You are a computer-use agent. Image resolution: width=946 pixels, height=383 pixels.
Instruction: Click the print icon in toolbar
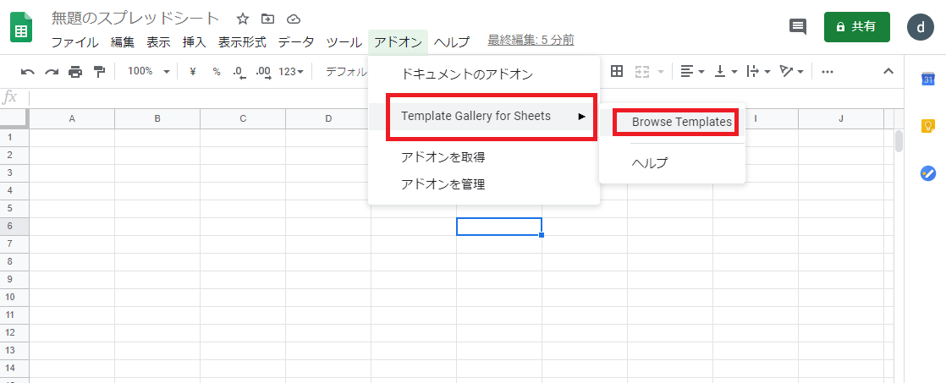(75, 72)
